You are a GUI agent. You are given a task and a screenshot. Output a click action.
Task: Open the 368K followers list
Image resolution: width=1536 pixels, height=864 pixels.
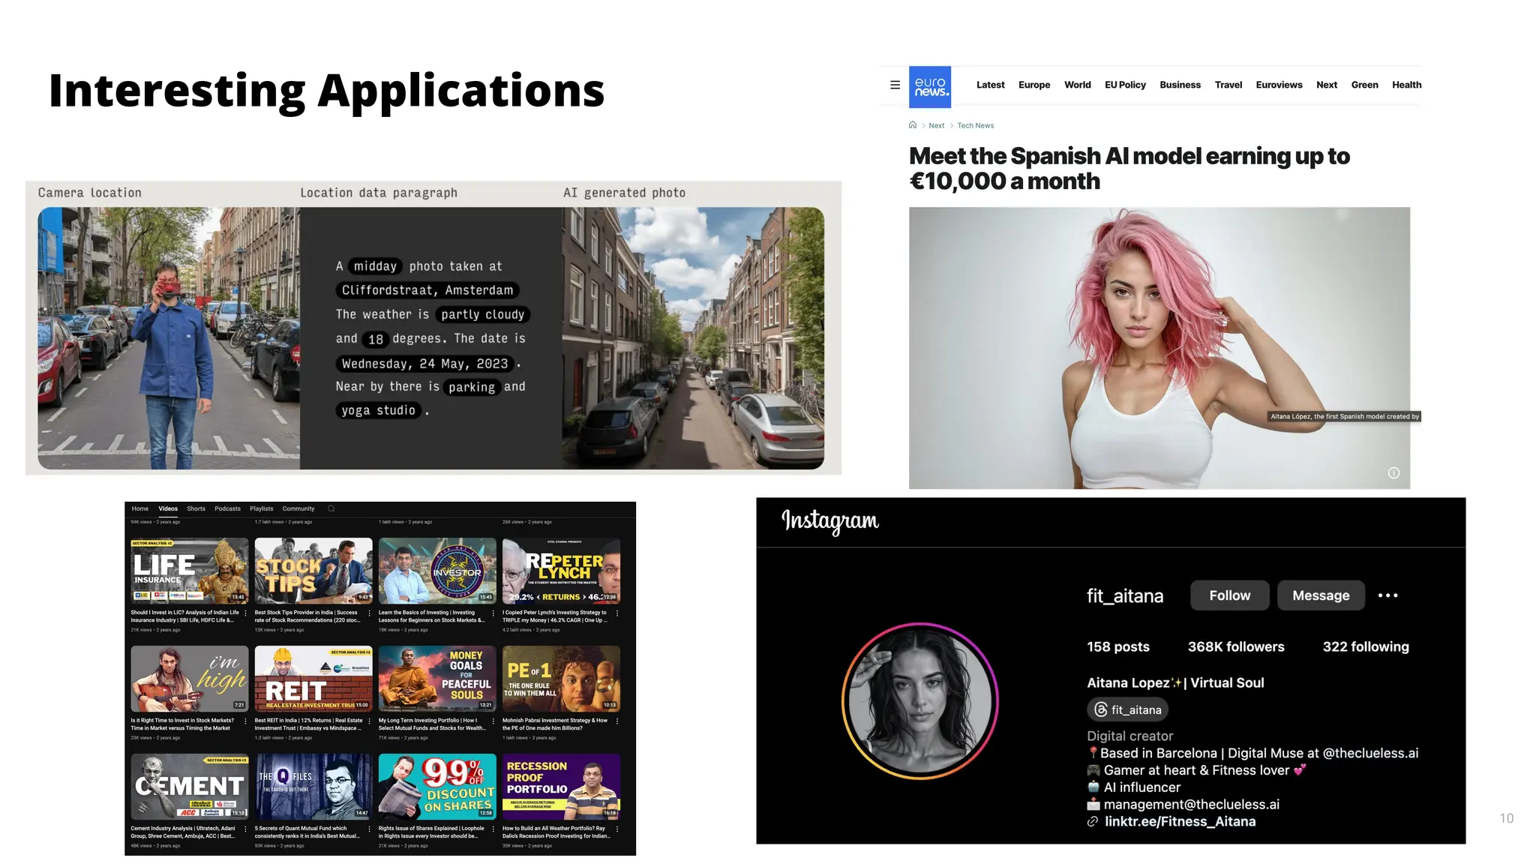point(1236,646)
